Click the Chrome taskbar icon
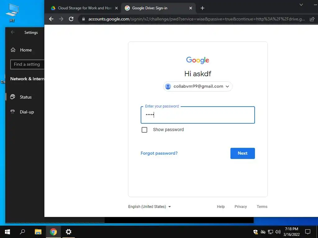Viewport: 318px width, 238px height. [53, 232]
